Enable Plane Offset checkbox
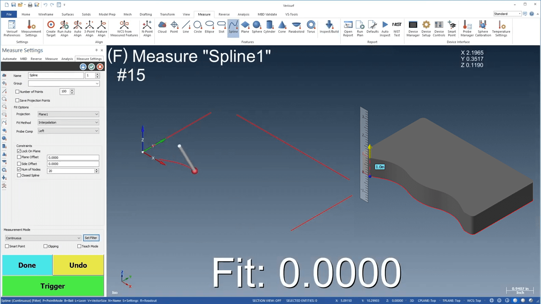 19,157
